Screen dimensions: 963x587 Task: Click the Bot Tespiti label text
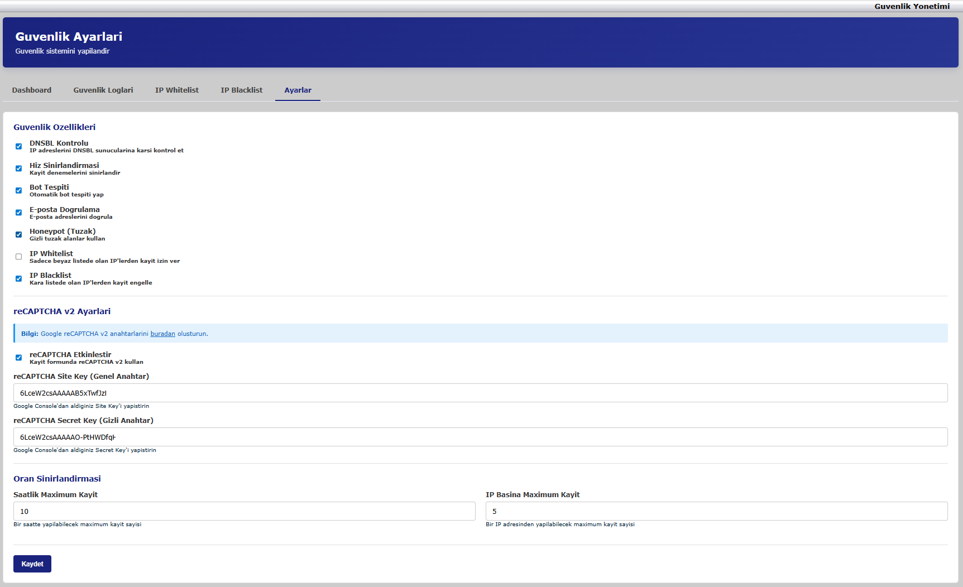[x=49, y=187]
